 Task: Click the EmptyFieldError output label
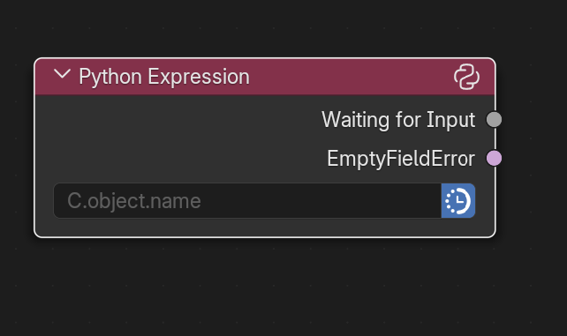tap(401, 159)
